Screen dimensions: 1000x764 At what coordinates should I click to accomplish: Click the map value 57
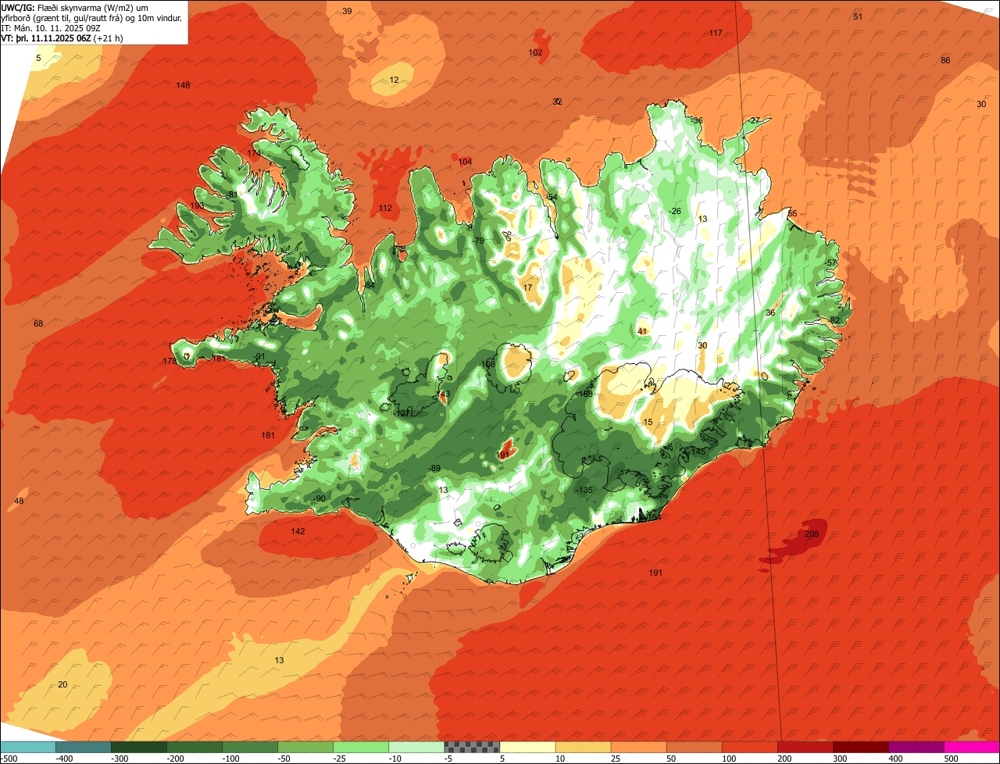click(x=831, y=262)
